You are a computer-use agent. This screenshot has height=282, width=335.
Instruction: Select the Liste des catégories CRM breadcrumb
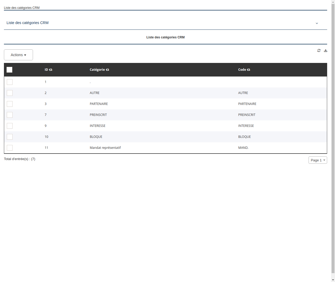pyautogui.click(x=22, y=8)
